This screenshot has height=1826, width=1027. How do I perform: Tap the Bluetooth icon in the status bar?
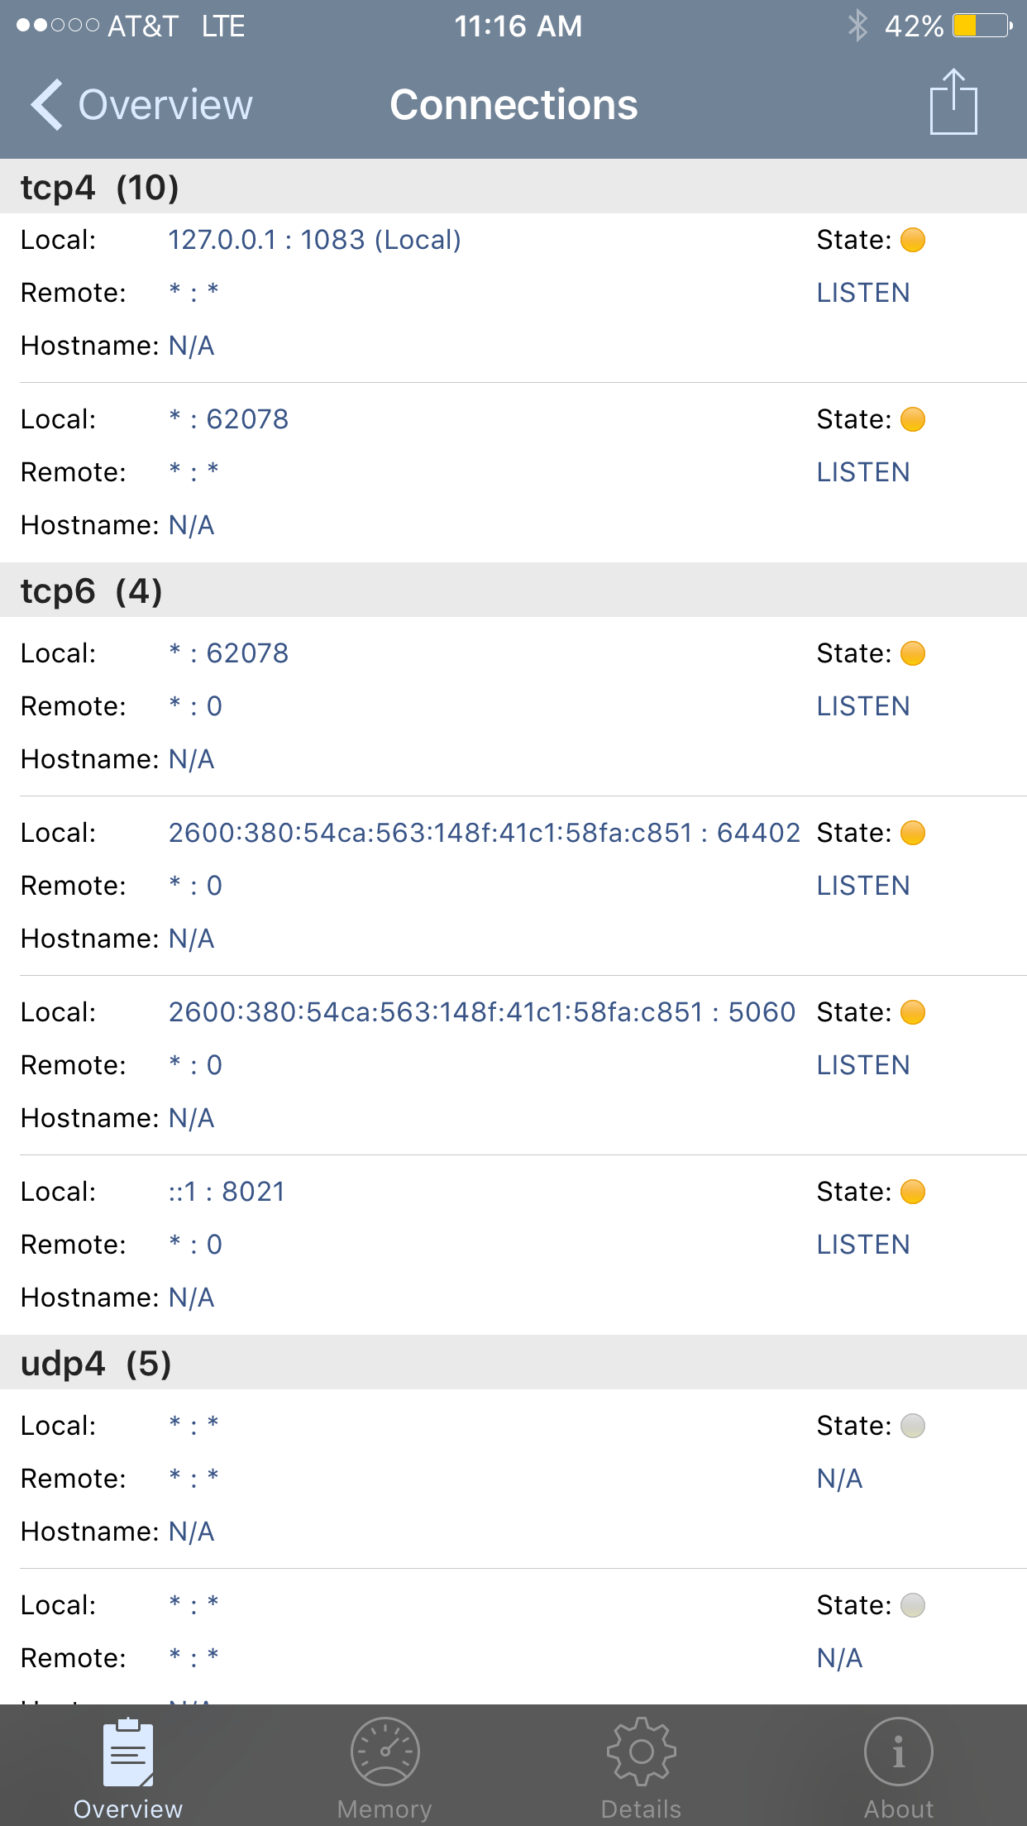pyautogui.click(x=857, y=26)
